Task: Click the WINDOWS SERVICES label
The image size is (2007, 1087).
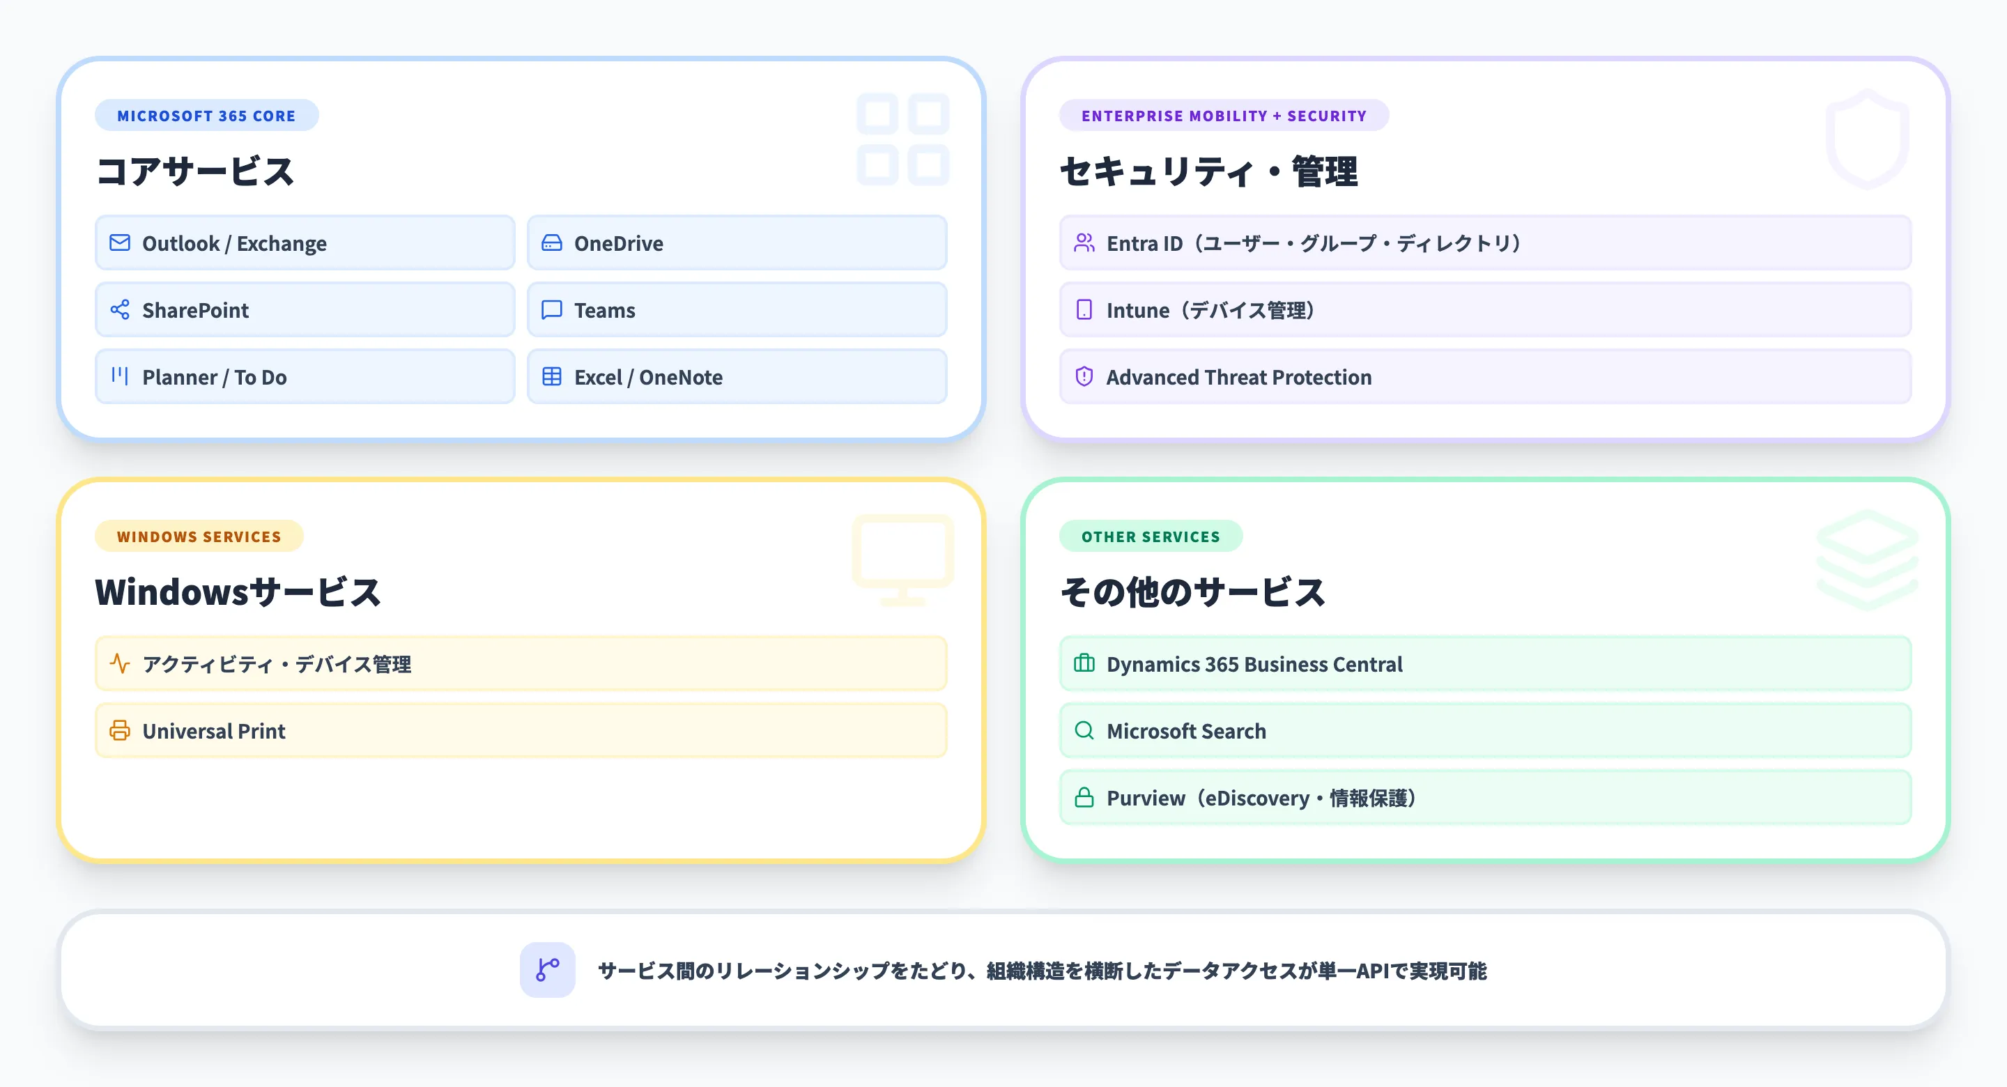Action: [199, 536]
